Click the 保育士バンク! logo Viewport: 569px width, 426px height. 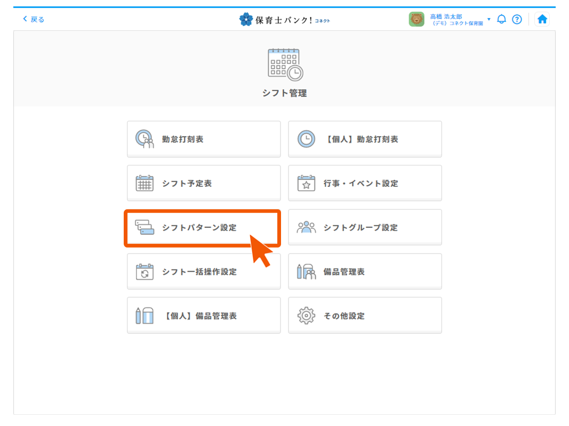(284, 20)
